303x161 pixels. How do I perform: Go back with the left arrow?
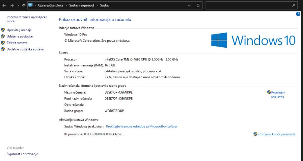click(4, 5)
